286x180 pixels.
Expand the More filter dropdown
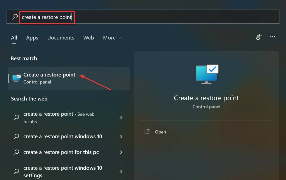[112, 37]
